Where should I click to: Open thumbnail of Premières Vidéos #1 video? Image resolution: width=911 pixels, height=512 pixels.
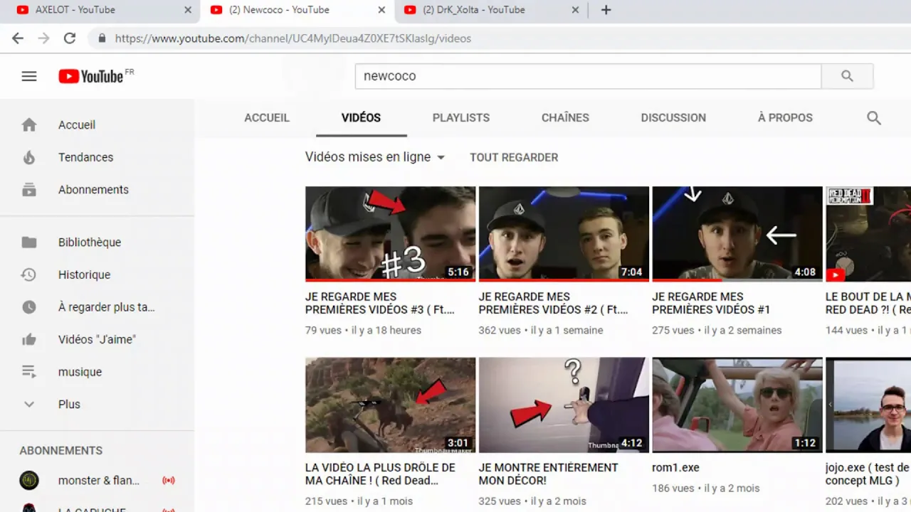[x=737, y=234]
